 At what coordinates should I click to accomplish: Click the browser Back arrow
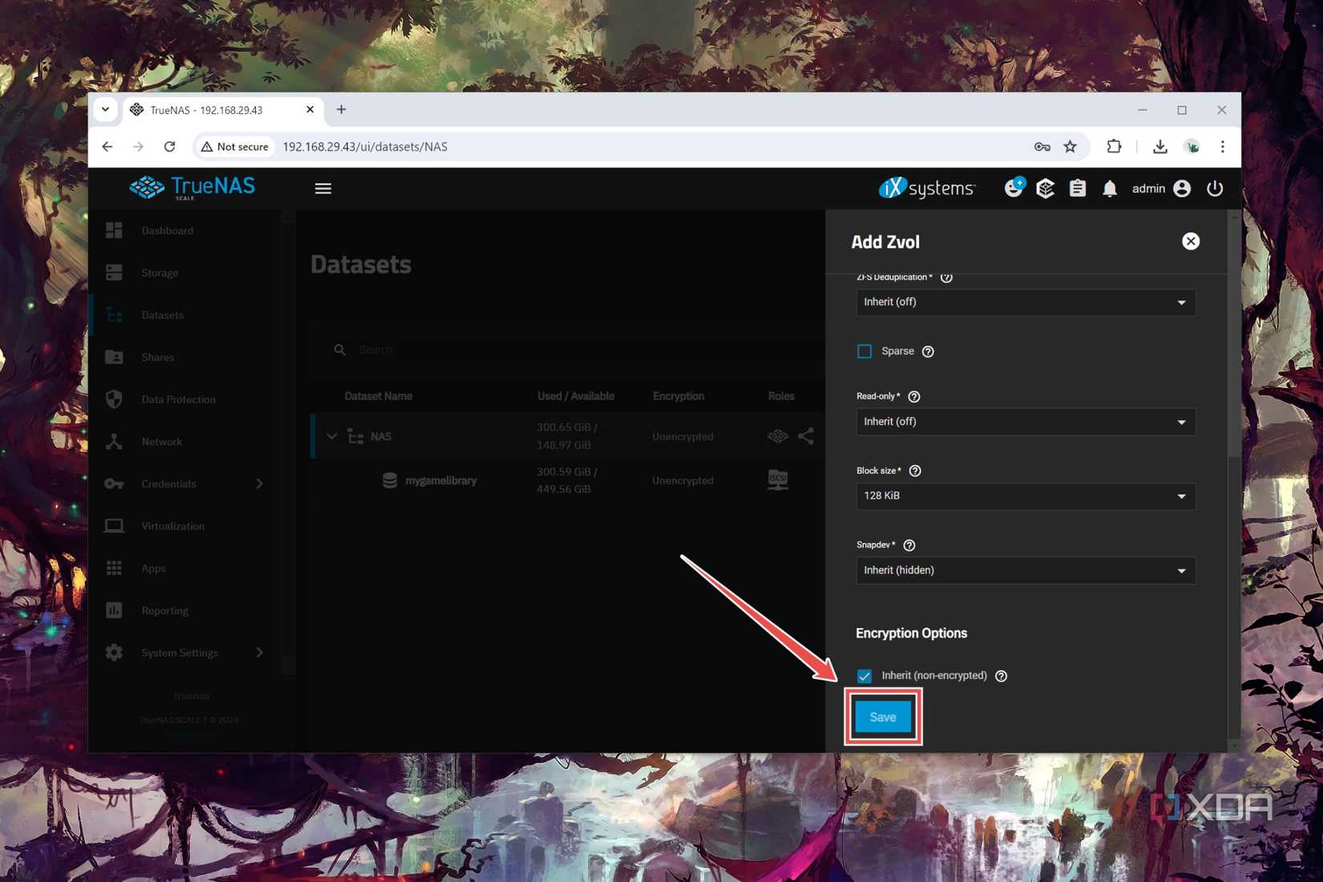107,147
